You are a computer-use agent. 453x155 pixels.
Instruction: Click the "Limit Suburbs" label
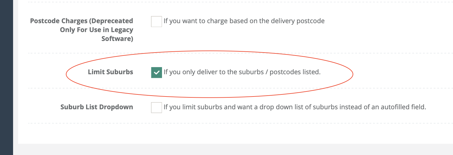(x=110, y=72)
